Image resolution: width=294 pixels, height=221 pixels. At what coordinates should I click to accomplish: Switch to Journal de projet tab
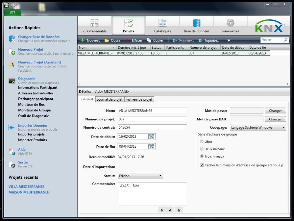pos(109,99)
